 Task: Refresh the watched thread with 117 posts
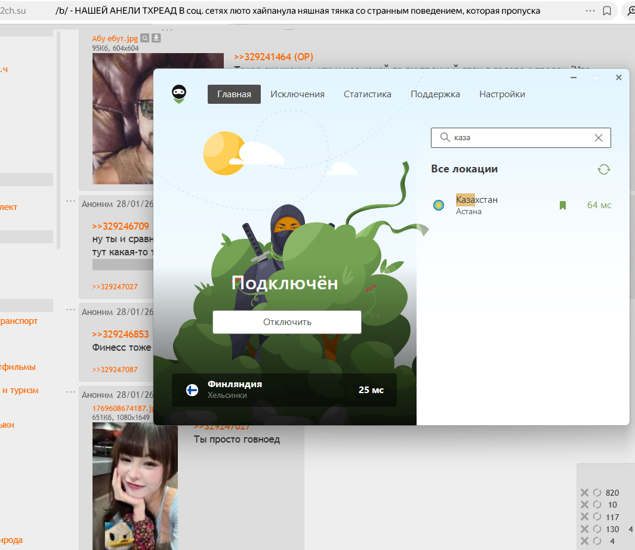(x=597, y=517)
